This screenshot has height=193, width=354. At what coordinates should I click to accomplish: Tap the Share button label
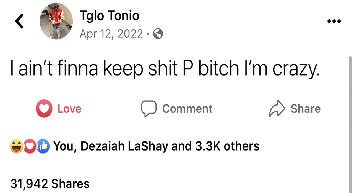point(306,109)
